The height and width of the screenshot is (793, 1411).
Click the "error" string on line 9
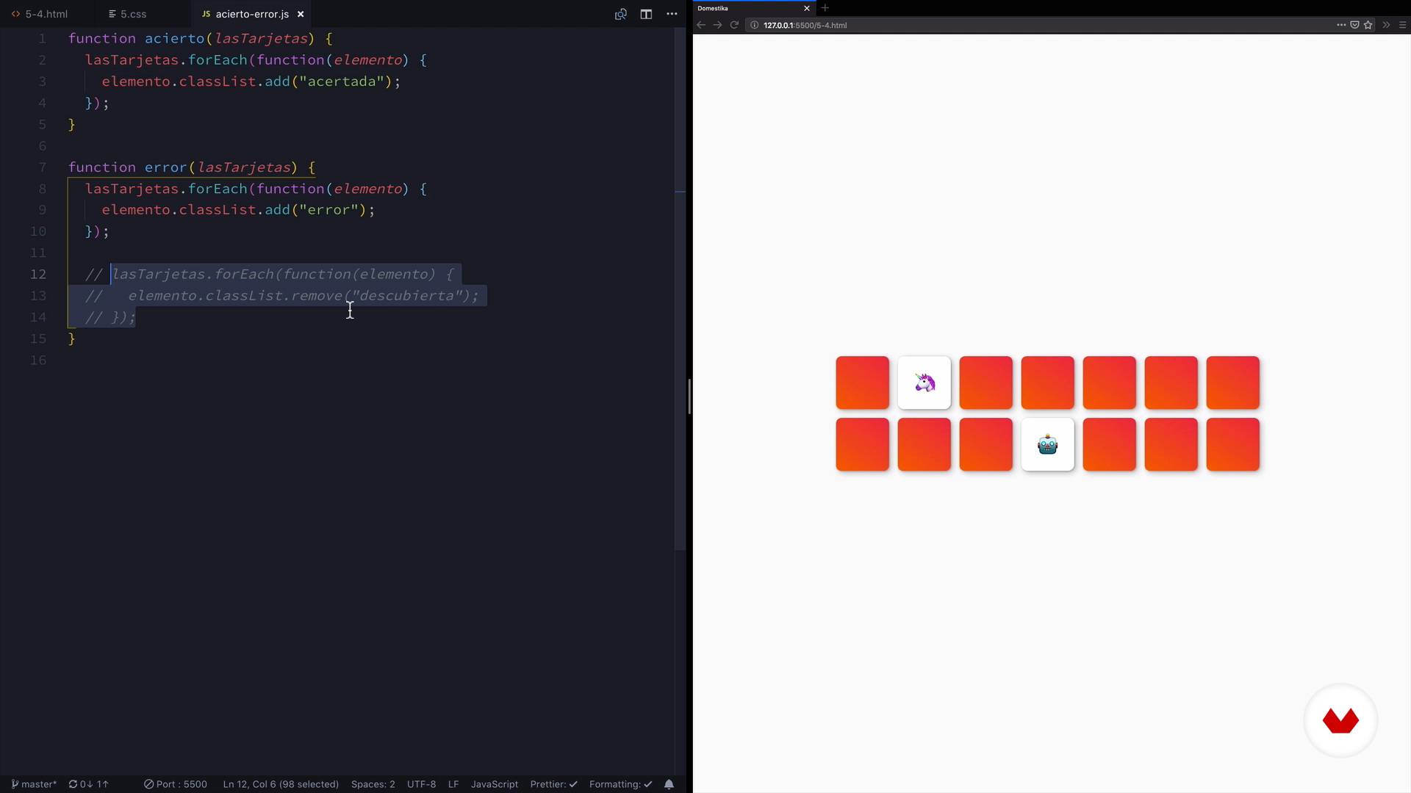pyautogui.click(x=328, y=210)
